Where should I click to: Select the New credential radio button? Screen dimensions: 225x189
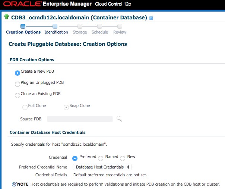pos(123,158)
